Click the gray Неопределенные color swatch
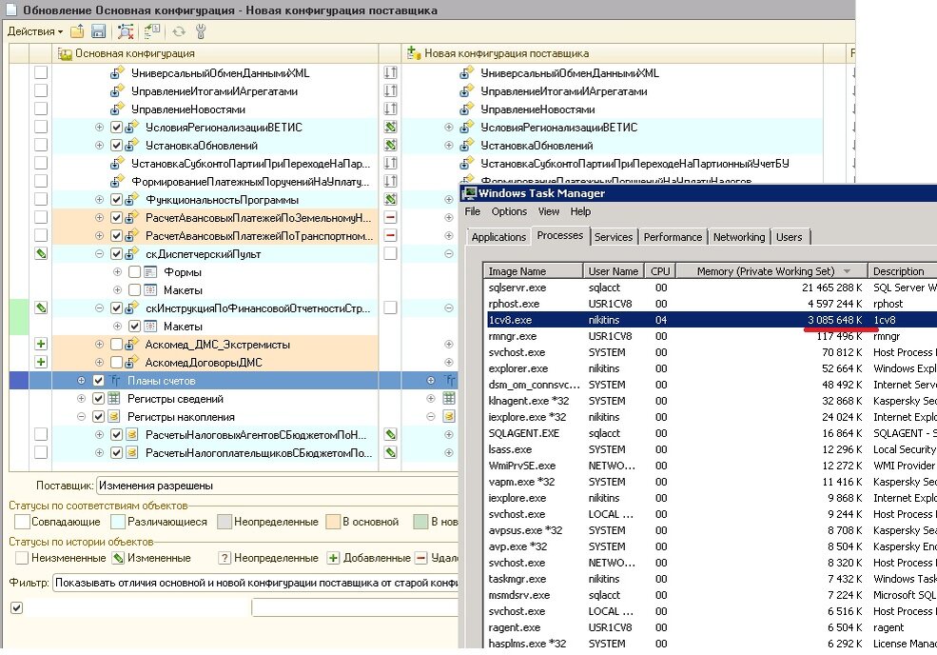The width and height of the screenshot is (937, 655). (224, 522)
